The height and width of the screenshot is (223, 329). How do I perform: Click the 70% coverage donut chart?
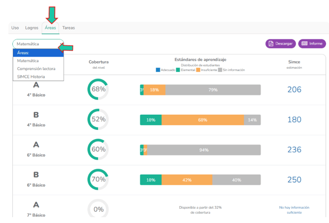98,179
